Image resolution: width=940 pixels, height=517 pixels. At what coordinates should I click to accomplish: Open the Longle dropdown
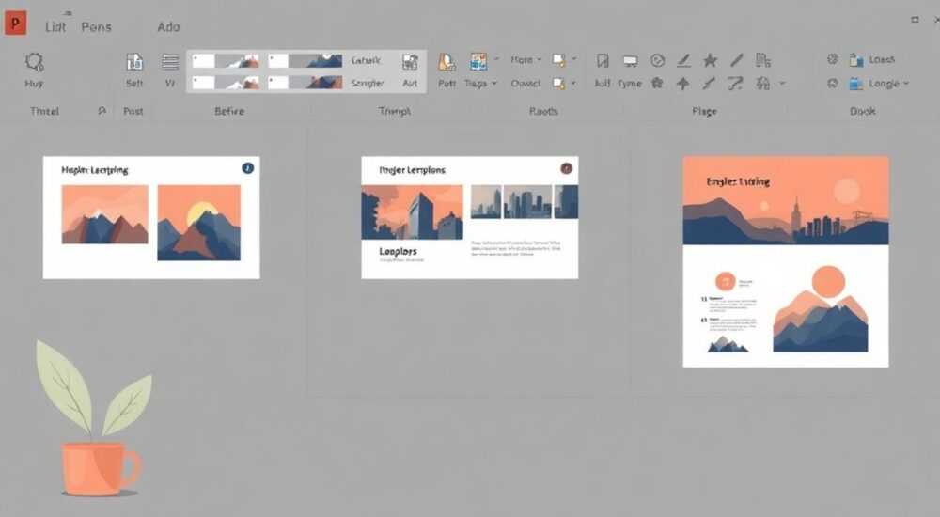click(x=879, y=84)
